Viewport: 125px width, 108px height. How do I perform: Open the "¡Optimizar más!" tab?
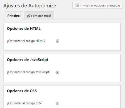39,15
